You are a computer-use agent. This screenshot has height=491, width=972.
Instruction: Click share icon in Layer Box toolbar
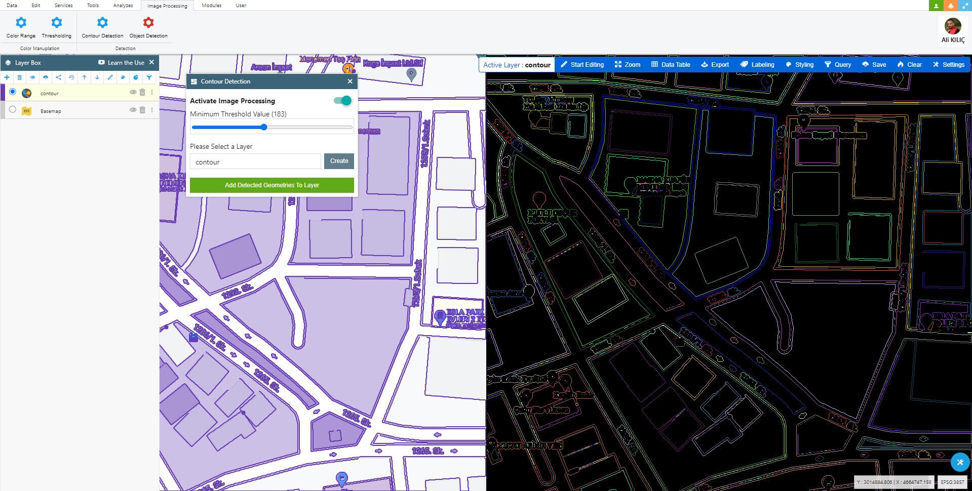click(58, 77)
